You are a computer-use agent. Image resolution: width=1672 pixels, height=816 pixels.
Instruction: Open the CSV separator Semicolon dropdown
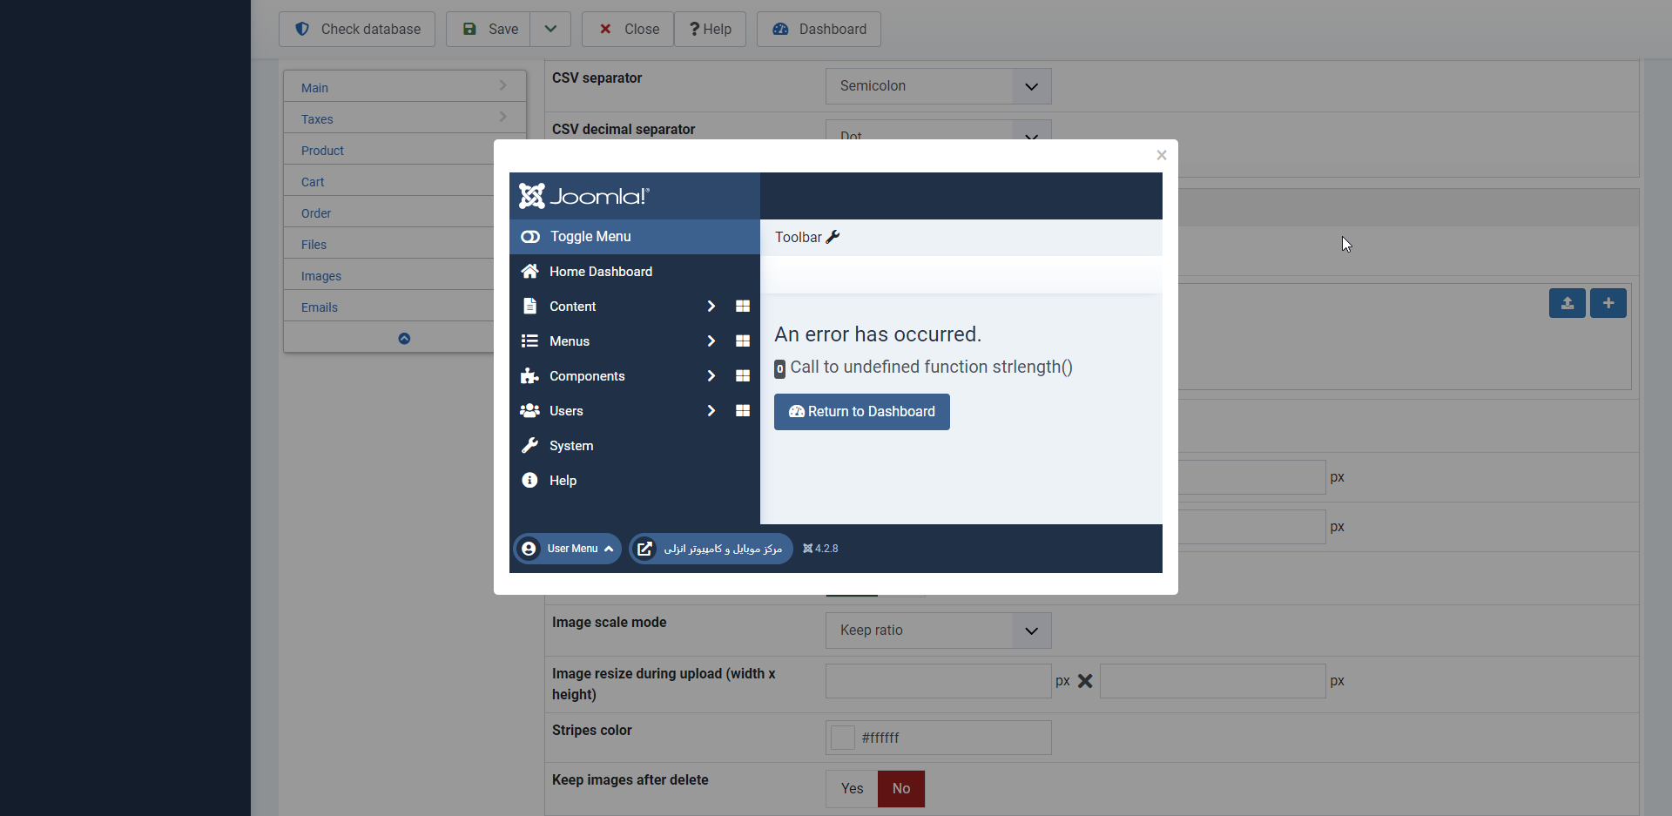pyautogui.click(x=939, y=86)
